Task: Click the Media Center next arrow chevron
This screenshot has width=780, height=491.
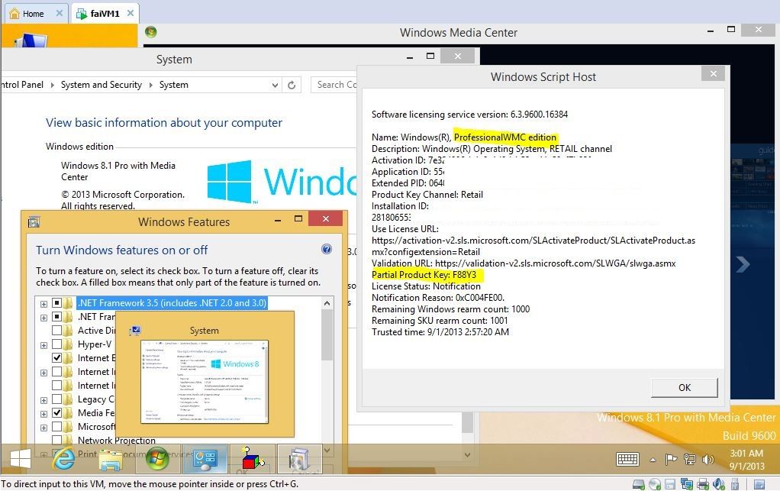Action: 743,264
